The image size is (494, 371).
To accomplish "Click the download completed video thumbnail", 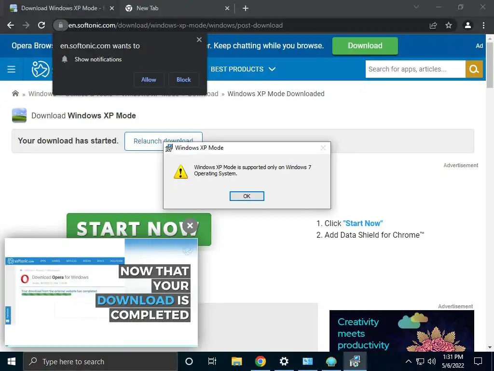I will (x=101, y=292).
